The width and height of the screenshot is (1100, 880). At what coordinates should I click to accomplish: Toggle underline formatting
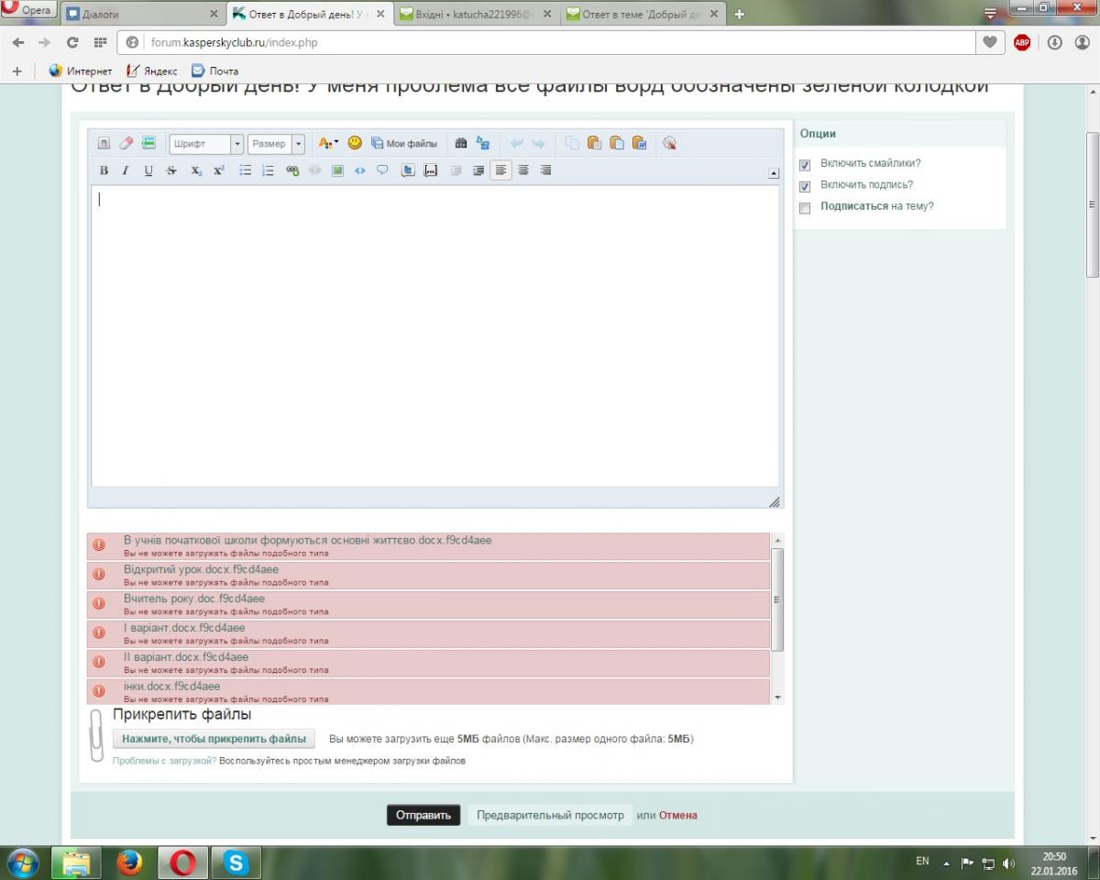point(148,170)
